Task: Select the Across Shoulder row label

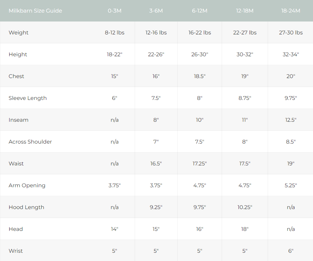Action: [x=30, y=142]
